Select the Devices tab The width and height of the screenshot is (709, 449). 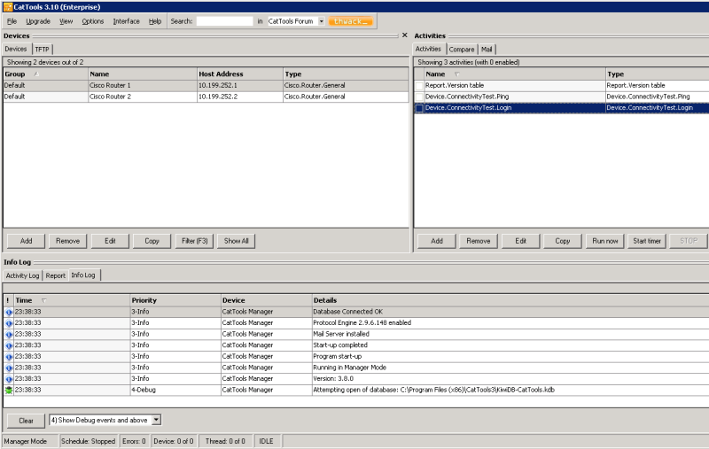pos(16,49)
